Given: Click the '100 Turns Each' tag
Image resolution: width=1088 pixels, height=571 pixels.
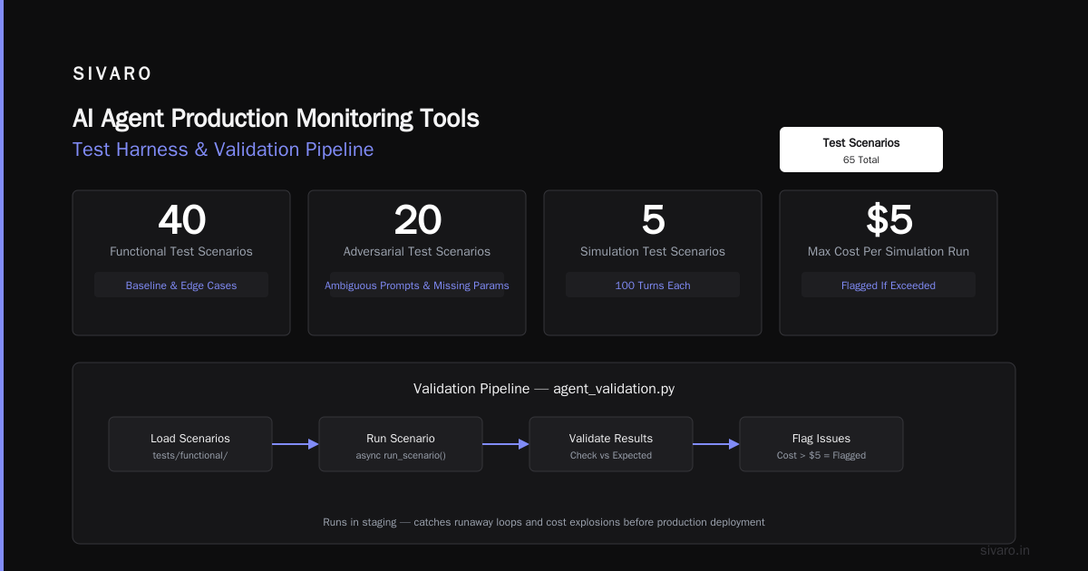Looking at the screenshot, I should [x=653, y=285].
